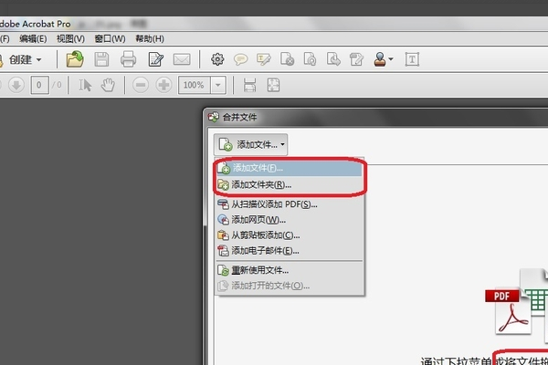Click the Email envelope icon
548x365 pixels.
coord(182,59)
